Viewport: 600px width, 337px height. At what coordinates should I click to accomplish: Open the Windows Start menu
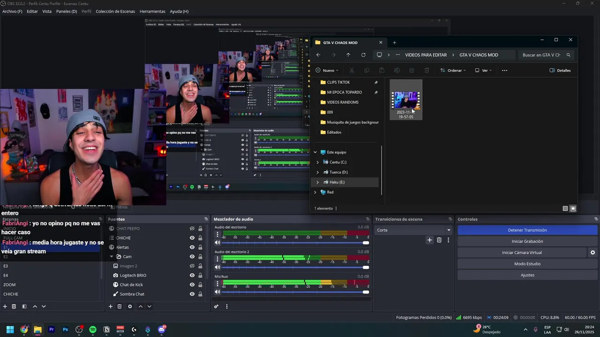[10, 330]
